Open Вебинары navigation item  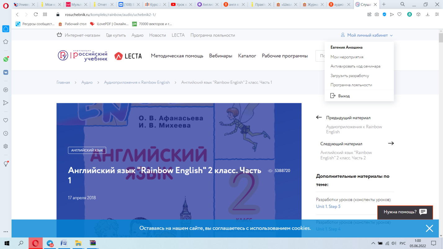pos(221,56)
